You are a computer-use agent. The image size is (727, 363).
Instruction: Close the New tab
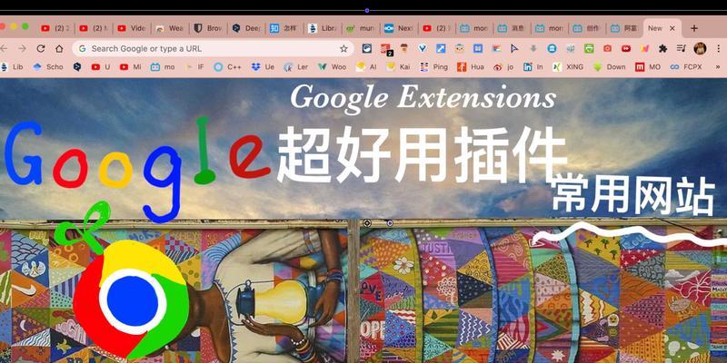point(672,28)
